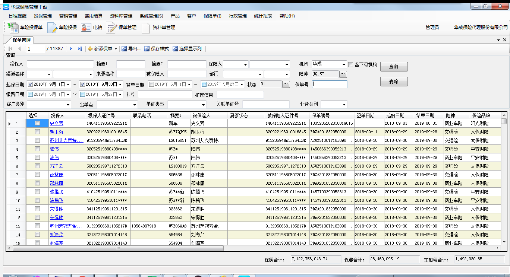Go to next page arrow

pyautogui.click(x=71, y=49)
